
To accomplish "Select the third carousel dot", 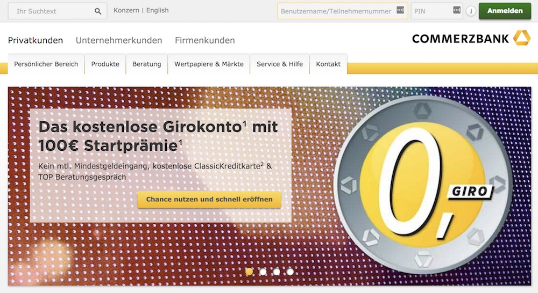I will pos(277,272).
